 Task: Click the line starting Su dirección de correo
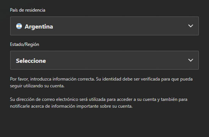99,99
